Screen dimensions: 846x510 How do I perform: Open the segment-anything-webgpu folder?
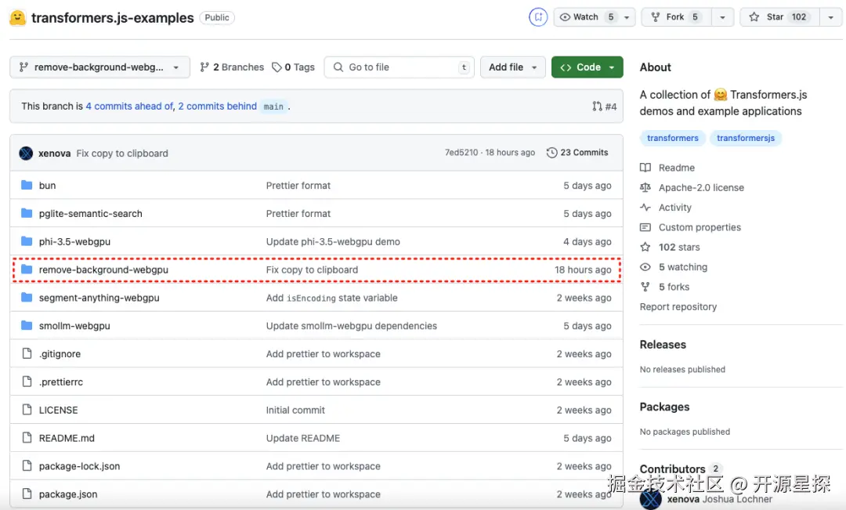(x=99, y=298)
